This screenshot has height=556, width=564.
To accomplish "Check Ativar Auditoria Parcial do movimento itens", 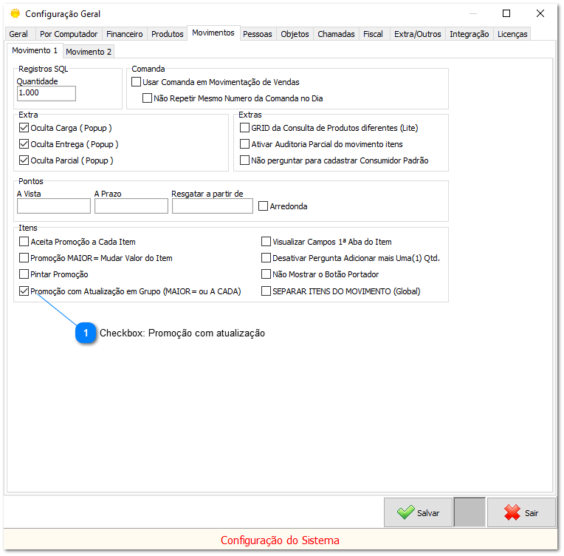I will pos(244,143).
